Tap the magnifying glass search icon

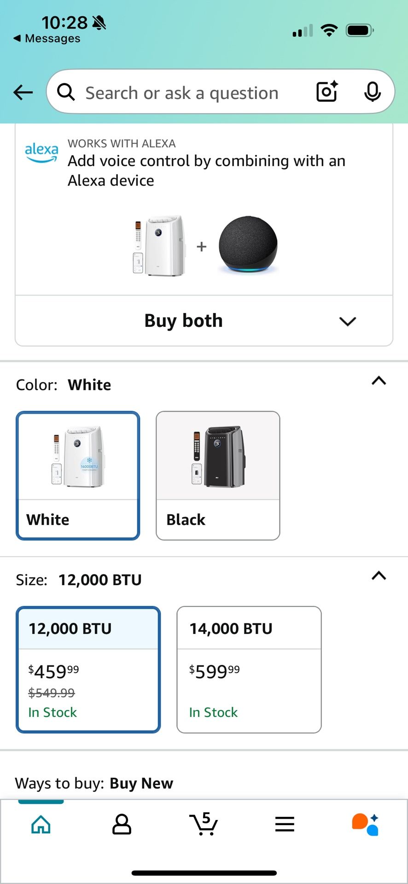[x=66, y=92]
